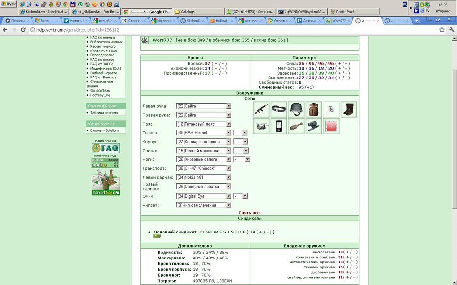Open the Голова modifier dropdown beside PAS Helmet

(240, 132)
